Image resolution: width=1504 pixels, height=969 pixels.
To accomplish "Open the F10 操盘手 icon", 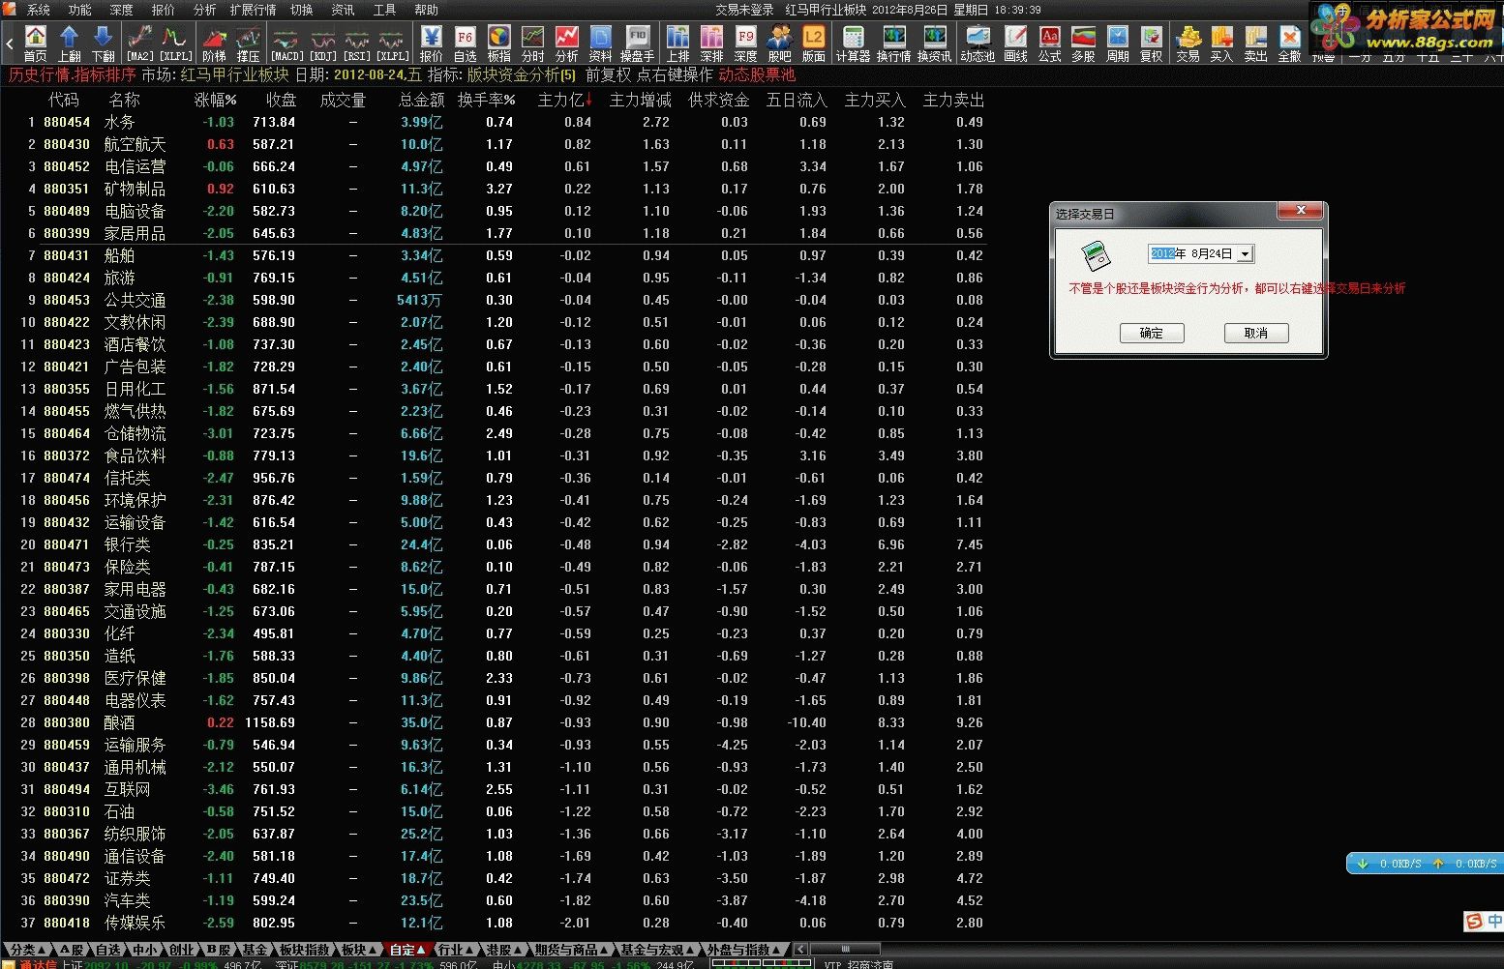I will tap(637, 44).
